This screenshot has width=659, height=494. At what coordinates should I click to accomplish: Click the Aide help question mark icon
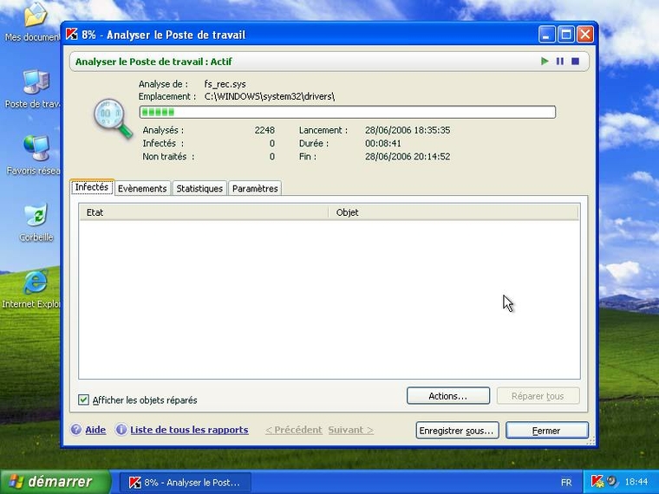[76, 430]
